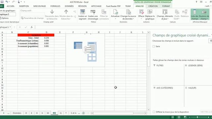
Task: Select Page Layout view icon in status bar
Action: (x=179, y=117)
